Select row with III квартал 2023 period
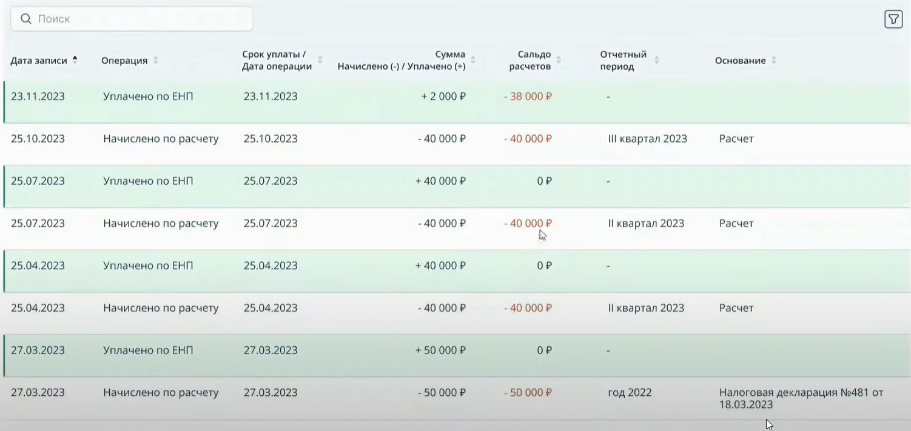The width and height of the screenshot is (911, 431). click(x=647, y=139)
